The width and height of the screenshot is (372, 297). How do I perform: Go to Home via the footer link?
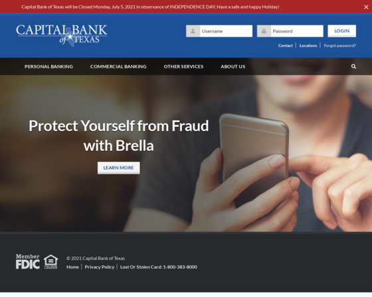click(x=72, y=267)
